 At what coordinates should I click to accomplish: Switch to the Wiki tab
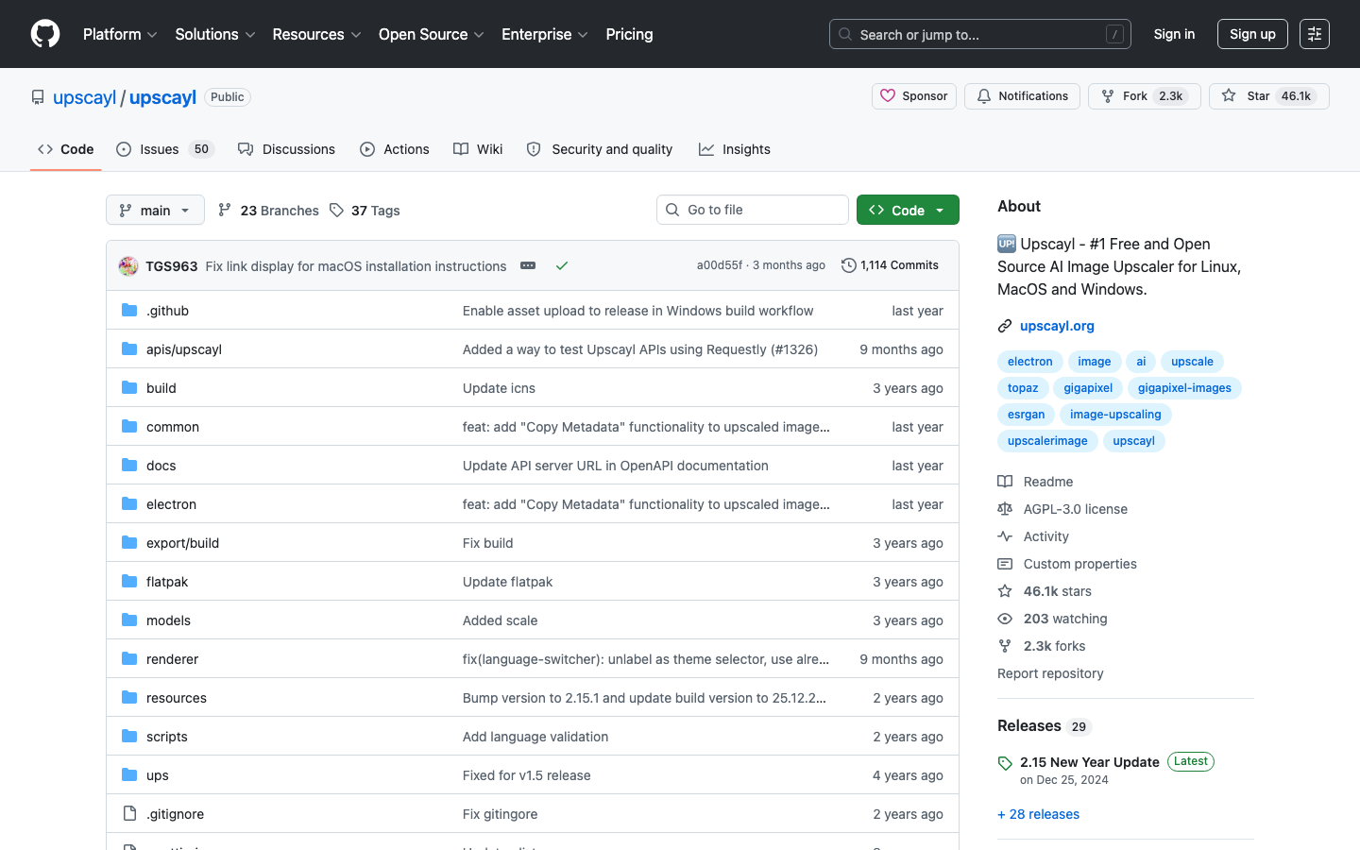pyautogui.click(x=478, y=149)
